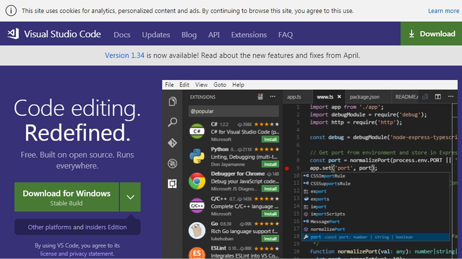
Task: Click the cookie notice info icon
Action: point(11,11)
